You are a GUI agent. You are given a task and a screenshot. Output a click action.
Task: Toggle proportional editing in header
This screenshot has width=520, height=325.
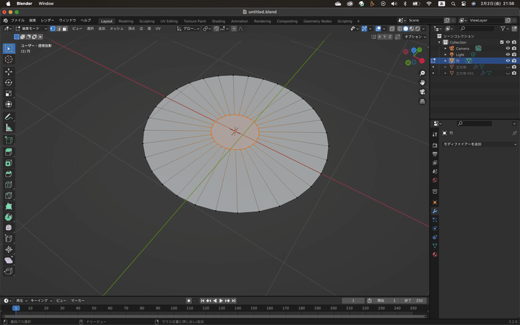[x=234, y=29]
